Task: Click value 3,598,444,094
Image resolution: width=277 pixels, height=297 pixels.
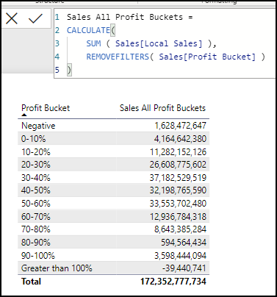Action: tap(180, 256)
